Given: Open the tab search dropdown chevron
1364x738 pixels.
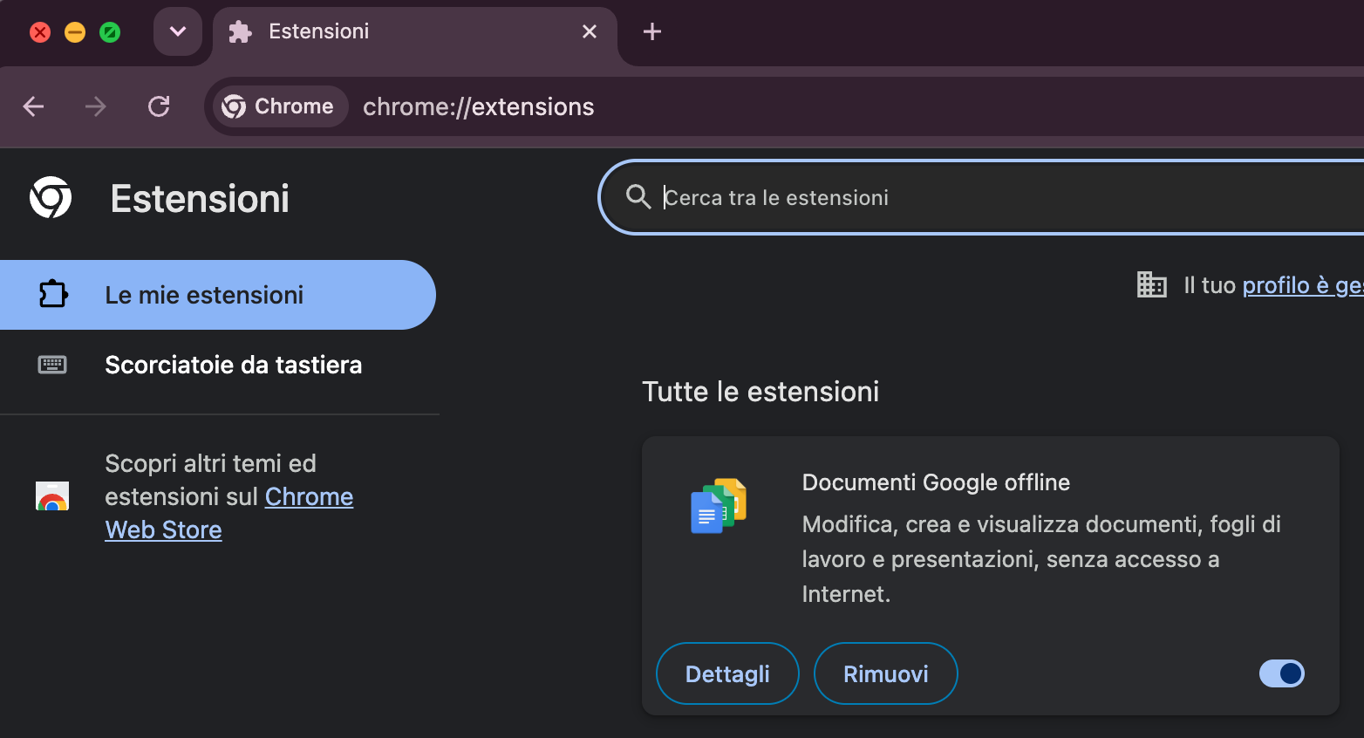Looking at the screenshot, I should (x=178, y=31).
